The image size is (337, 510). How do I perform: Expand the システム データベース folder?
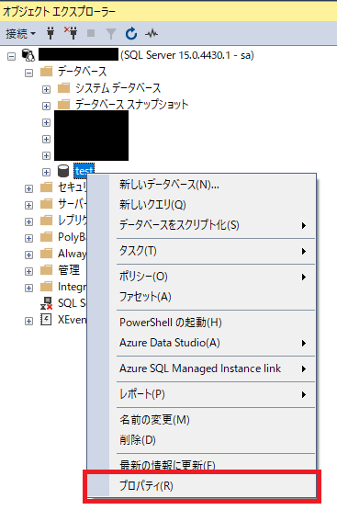pyautogui.click(x=46, y=89)
